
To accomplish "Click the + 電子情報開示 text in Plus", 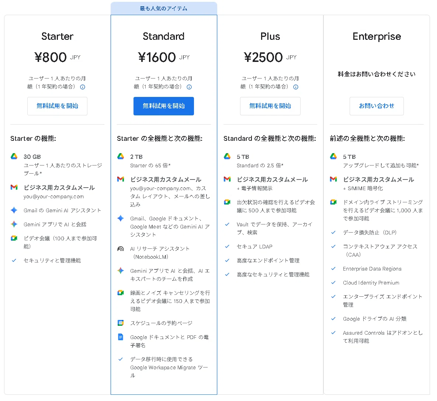I will [x=254, y=188].
